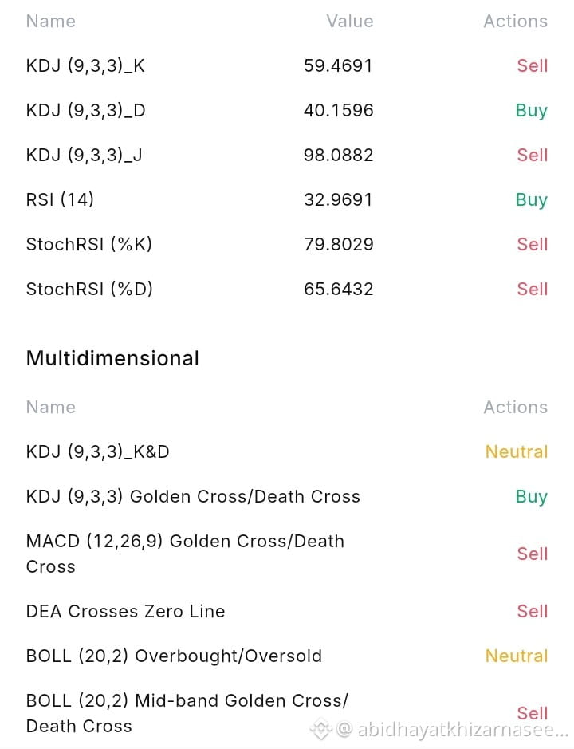Select the KDJ (9,3,3)_J value 98.0882
Screen dimensions: 574x749
click(338, 155)
